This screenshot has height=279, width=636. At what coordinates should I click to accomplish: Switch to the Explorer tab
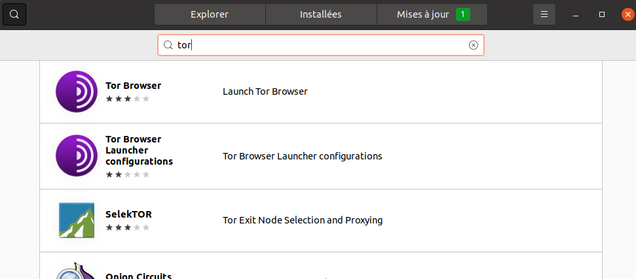pyautogui.click(x=210, y=14)
